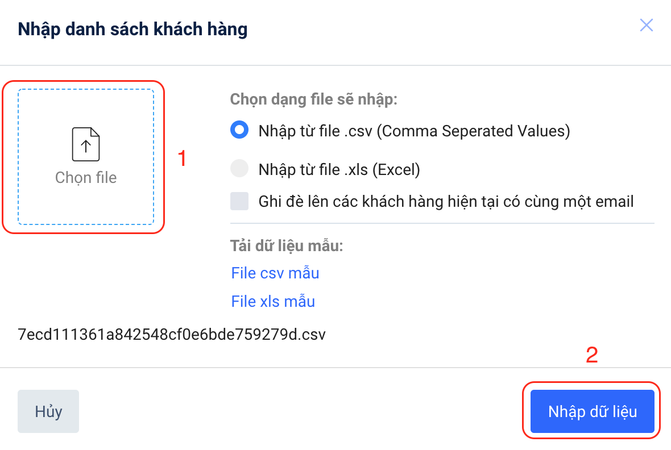Download the "File csv mẫu" sample
This screenshot has height=450, width=671.
pyautogui.click(x=275, y=273)
